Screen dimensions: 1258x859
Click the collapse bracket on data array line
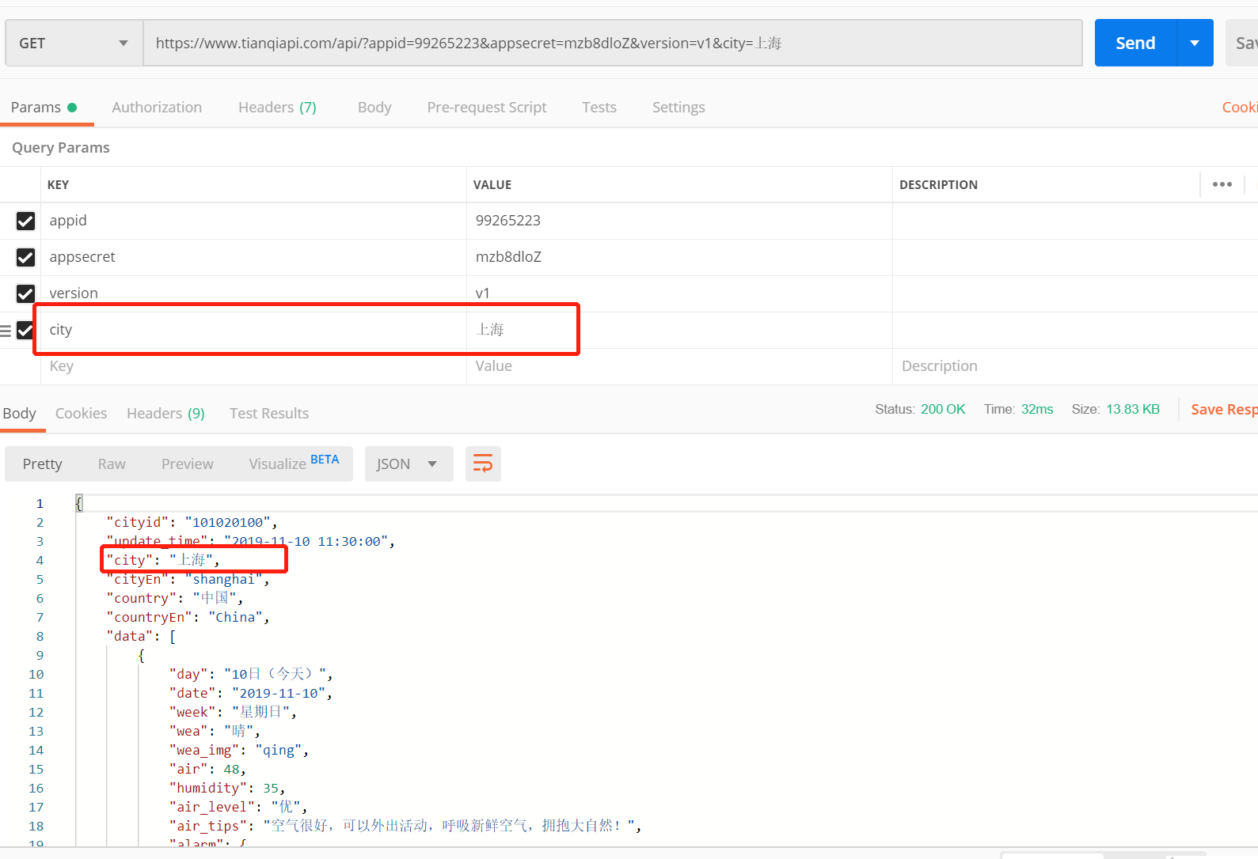(x=172, y=636)
